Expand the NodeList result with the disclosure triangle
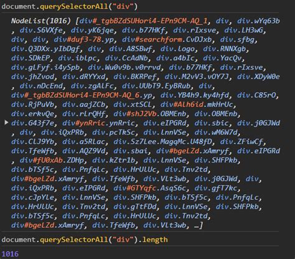 coord(6,123)
